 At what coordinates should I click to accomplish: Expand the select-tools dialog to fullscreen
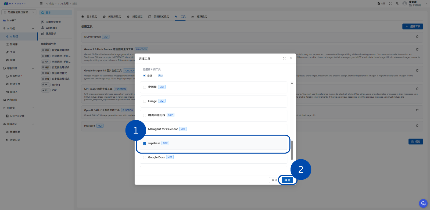[284, 58]
